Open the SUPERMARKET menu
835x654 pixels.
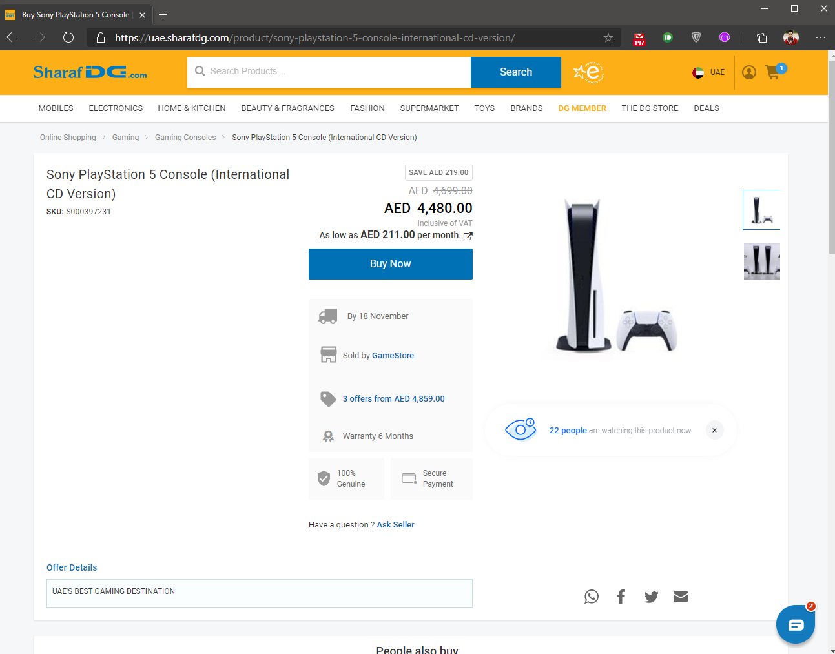tap(429, 108)
